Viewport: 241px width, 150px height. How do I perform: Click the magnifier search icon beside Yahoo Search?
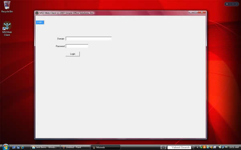pyautogui.click(x=194, y=147)
